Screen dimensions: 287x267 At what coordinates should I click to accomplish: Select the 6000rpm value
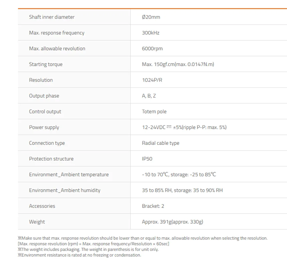coord(152,49)
